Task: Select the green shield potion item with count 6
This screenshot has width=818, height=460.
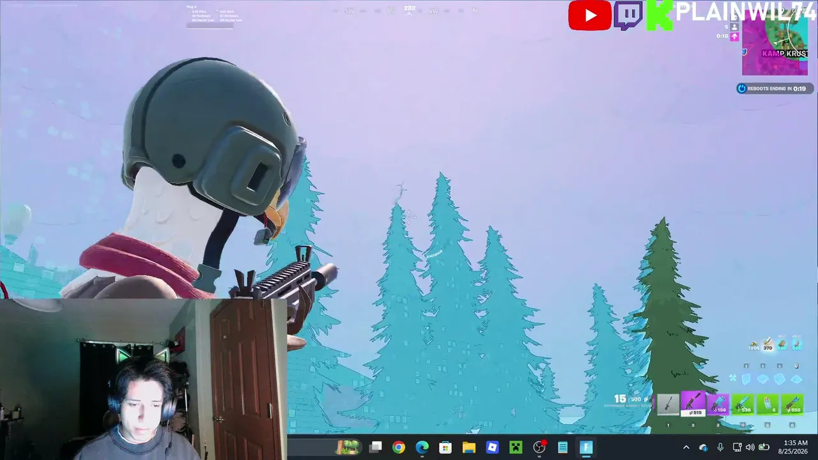Action: 768,404
